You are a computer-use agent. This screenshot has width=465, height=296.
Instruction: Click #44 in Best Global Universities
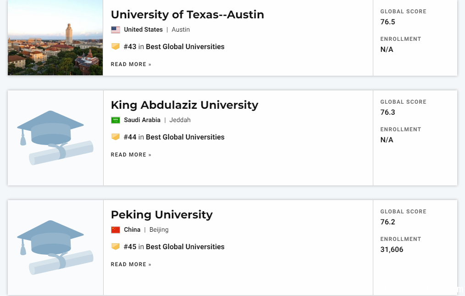(x=174, y=137)
